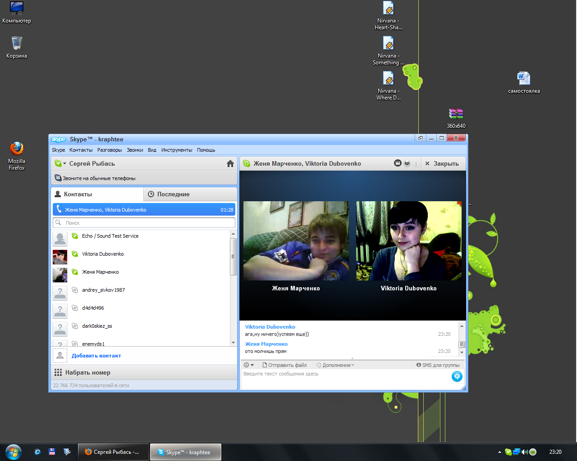Click the chat conversation type icon in header

(247, 163)
